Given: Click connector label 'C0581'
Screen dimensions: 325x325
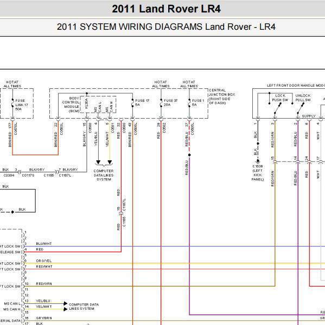Looking at the screenshot, I should (x=112, y=128).
